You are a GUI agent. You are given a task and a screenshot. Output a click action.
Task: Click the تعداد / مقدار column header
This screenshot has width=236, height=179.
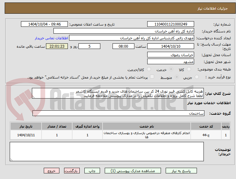pyautogui.click(x=57, y=126)
